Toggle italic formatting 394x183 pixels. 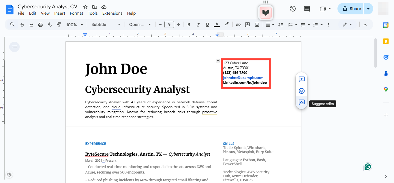coord(198,25)
